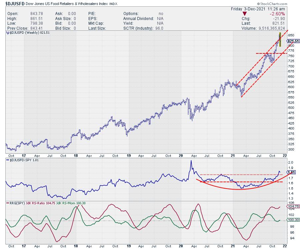Screen dimensions: 300x249
Task: Click the red down-arrow change indicator
Action: pos(245,14)
